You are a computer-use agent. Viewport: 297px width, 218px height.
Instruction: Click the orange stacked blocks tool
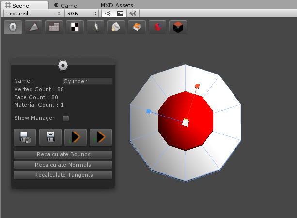point(137,27)
